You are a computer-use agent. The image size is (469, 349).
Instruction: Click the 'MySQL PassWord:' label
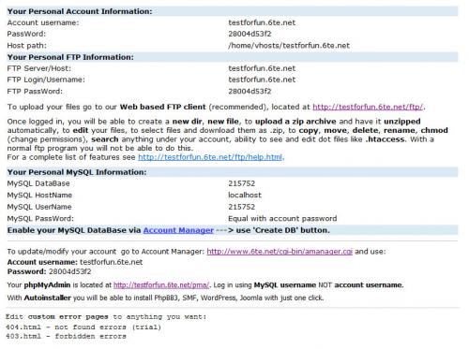pyautogui.click(x=40, y=219)
